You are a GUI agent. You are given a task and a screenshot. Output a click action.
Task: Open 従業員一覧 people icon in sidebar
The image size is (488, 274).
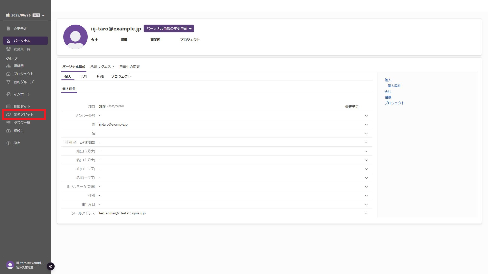8,49
